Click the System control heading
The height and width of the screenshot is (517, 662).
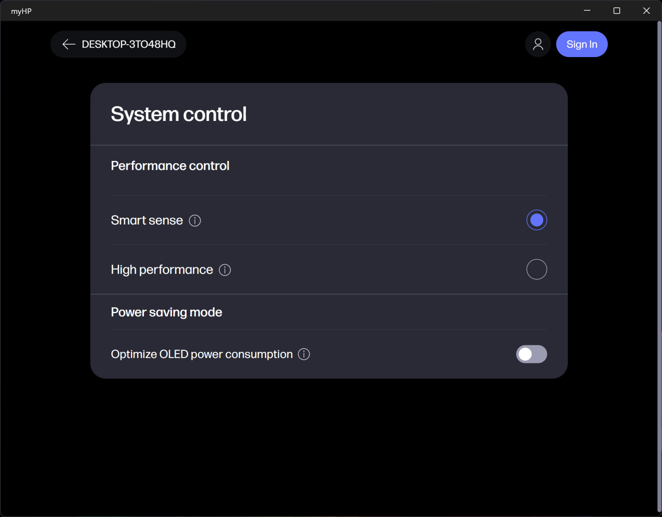(x=179, y=114)
